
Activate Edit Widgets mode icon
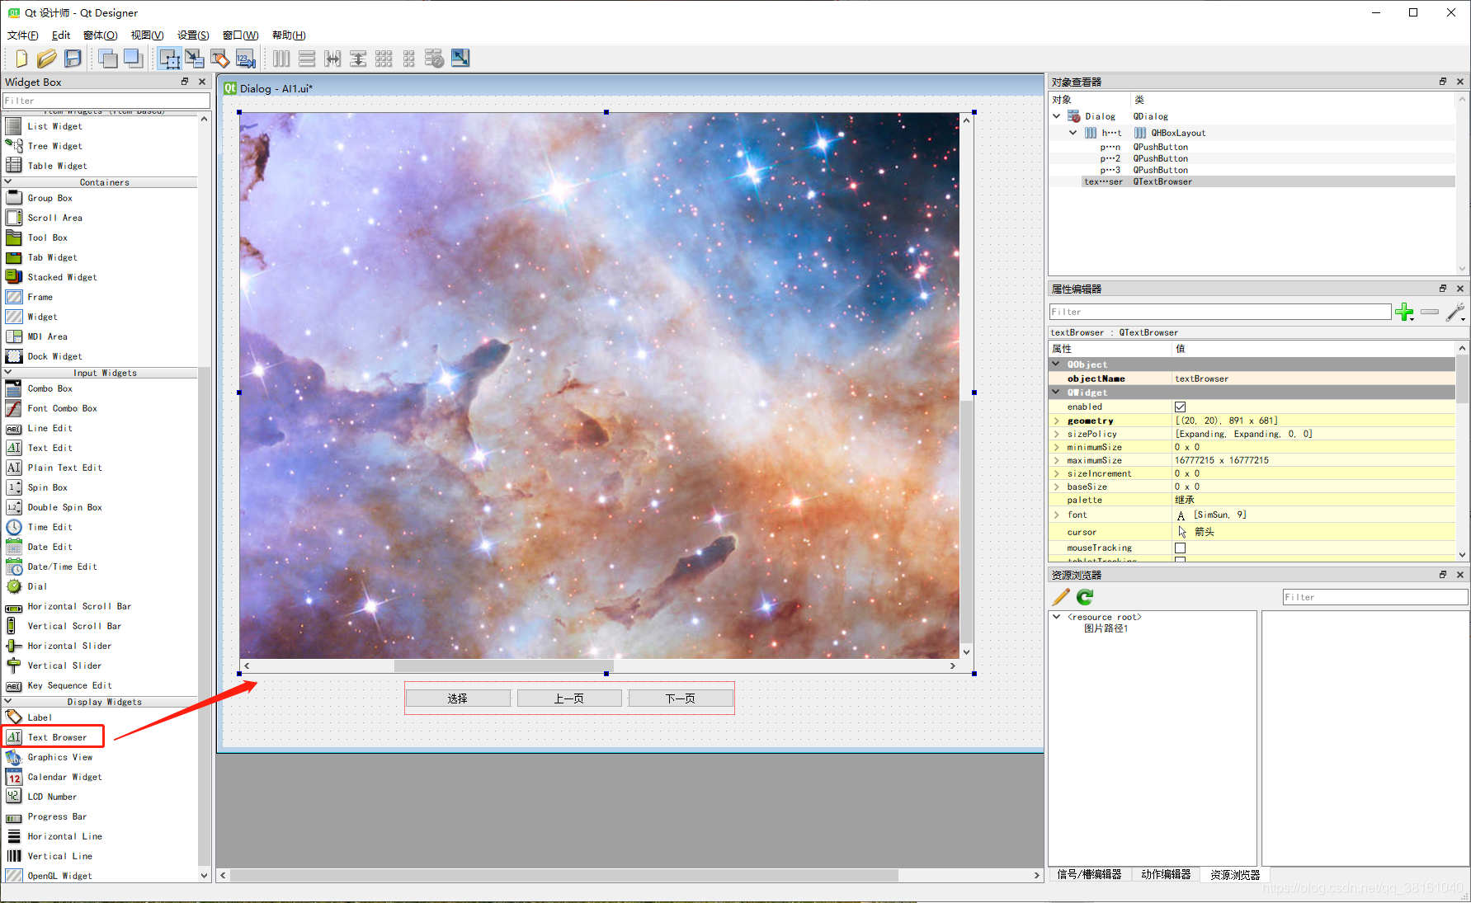(170, 59)
